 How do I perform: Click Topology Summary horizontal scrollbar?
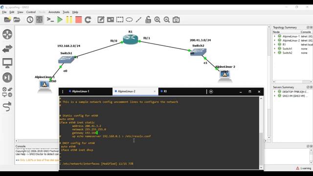point(292,82)
